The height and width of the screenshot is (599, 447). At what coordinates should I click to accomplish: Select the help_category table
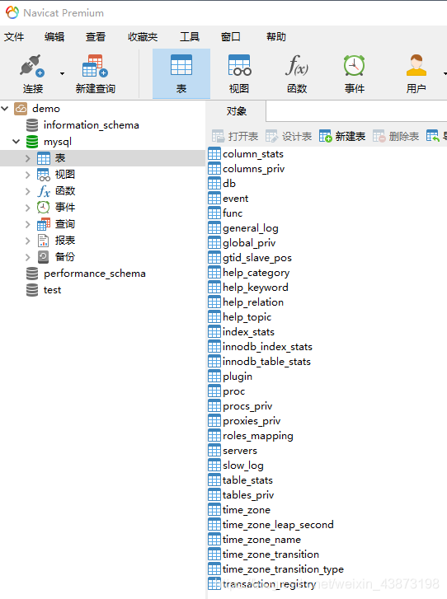(249, 273)
